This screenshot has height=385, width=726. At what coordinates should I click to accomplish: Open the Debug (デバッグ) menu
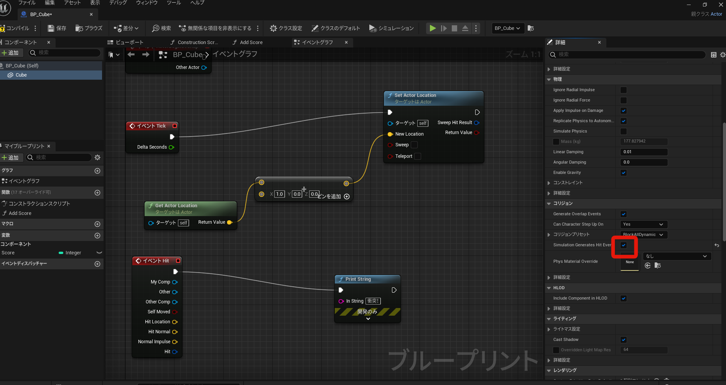(x=118, y=3)
